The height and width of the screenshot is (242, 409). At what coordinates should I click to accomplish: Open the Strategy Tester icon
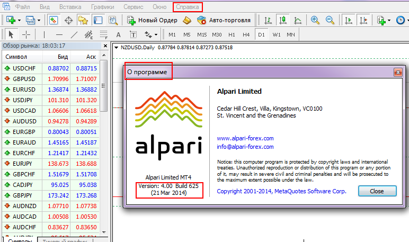pyautogui.click(x=113, y=20)
